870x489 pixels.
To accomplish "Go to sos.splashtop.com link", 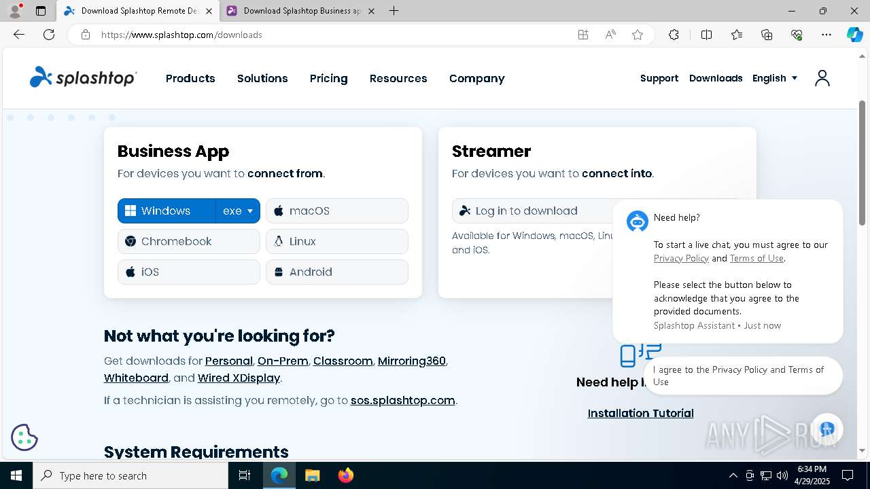I will [402, 400].
